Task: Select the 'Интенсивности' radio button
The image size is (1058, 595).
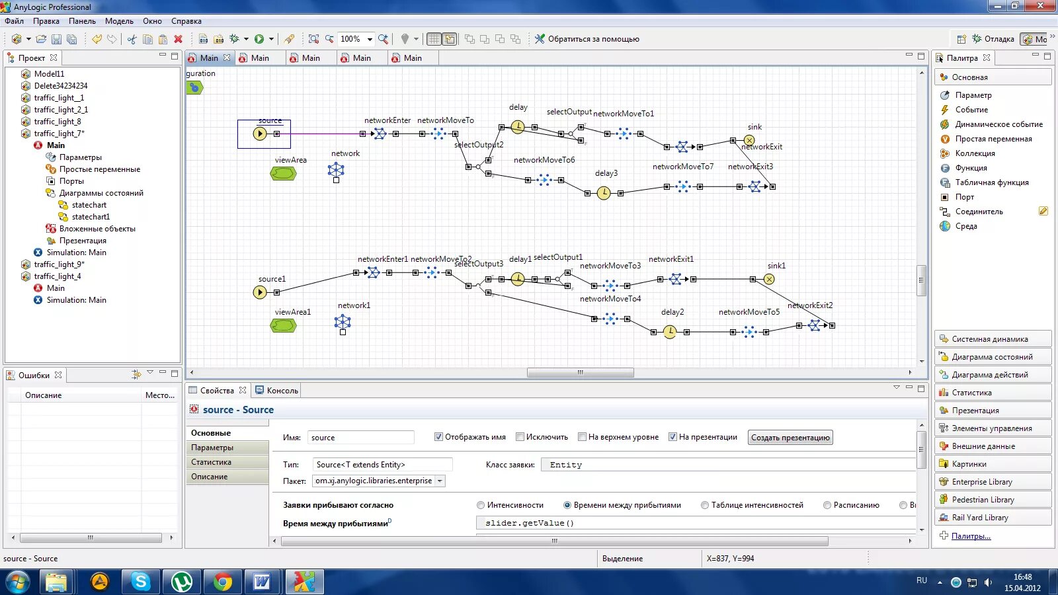Action: point(481,505)
